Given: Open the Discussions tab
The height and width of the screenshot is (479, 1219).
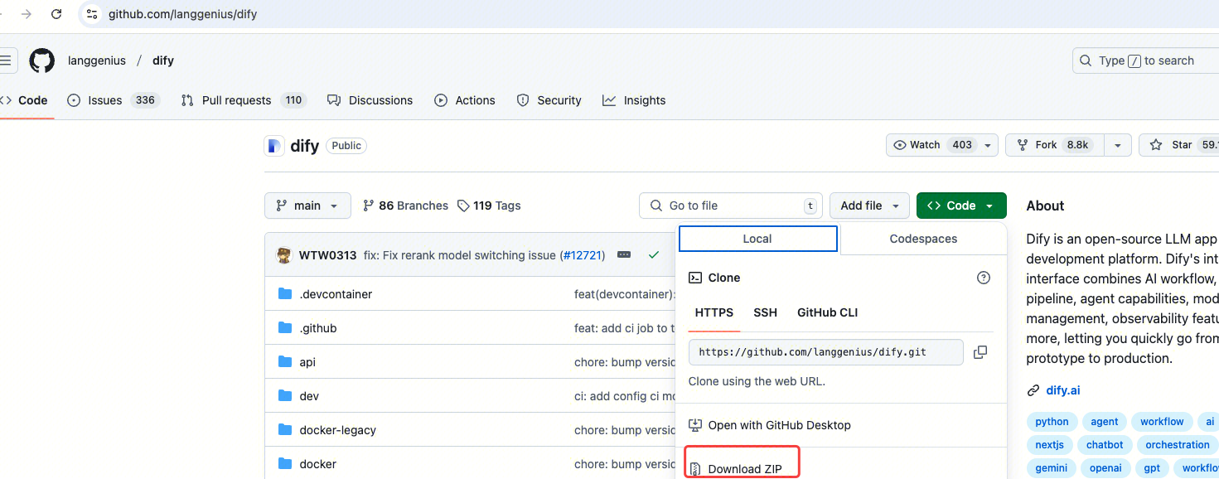Looking at the screenshot, I should 370,100.
